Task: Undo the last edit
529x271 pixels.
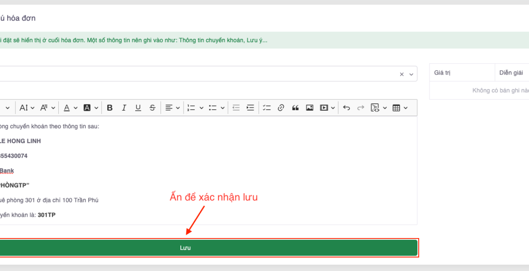Action: click(346, 108)
